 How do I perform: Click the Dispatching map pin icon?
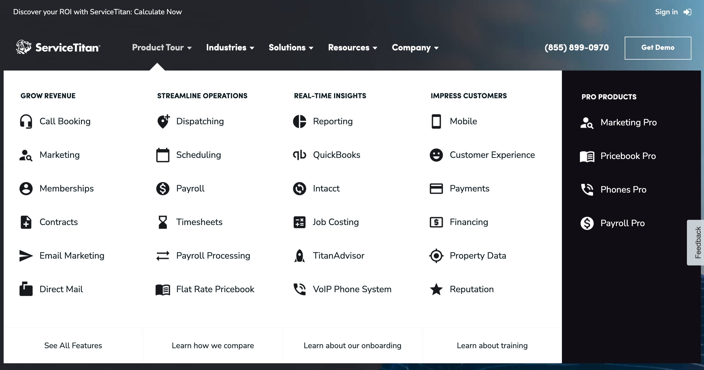(163, 121)
